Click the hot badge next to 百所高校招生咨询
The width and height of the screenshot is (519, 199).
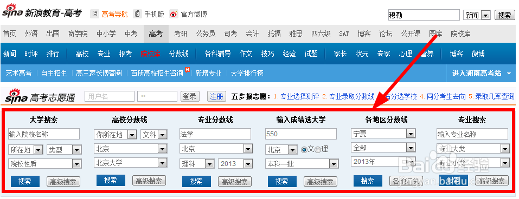click(x=187, y=70)
